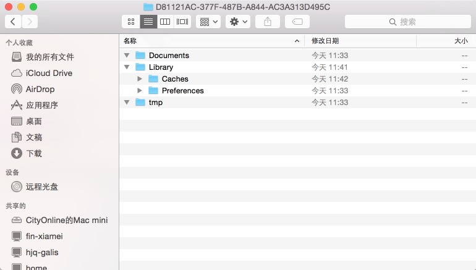Click the 今天 11:42 date of Caches
This screenshot has height=270, width=476.
(x=329, y=79)
